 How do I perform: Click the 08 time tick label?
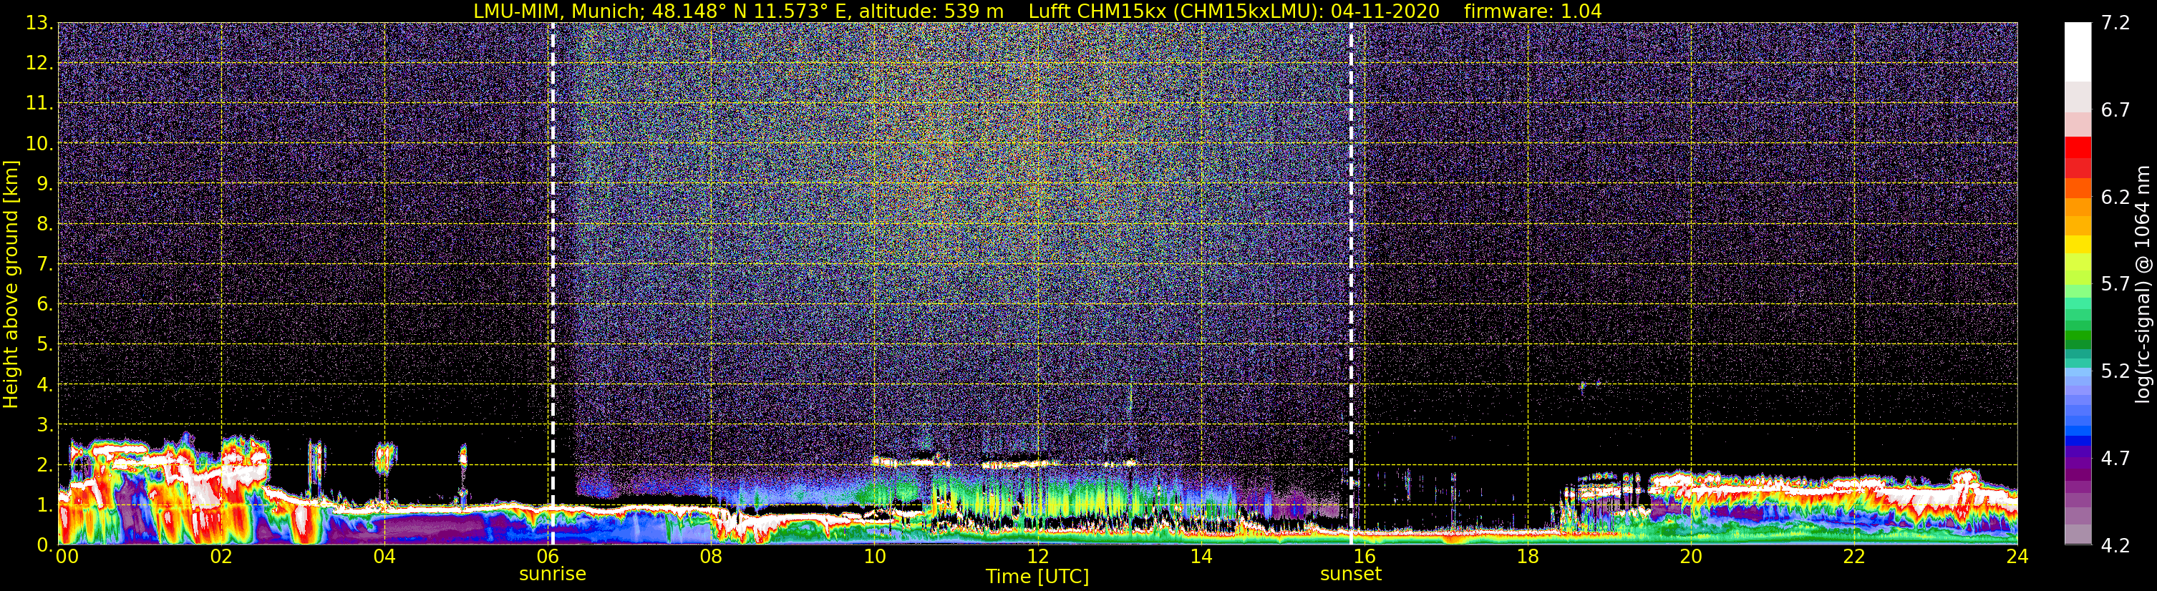coord(711,557)
